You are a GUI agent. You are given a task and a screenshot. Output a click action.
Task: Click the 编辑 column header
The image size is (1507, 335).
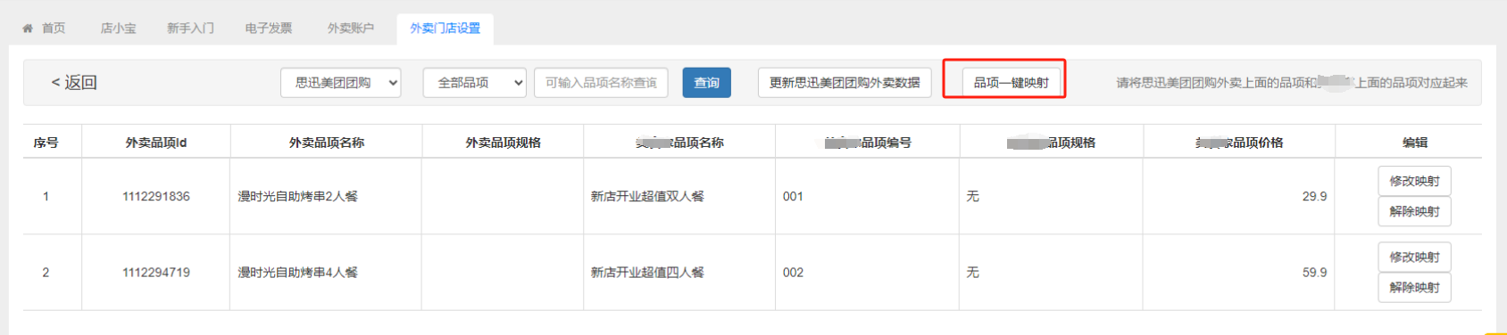pos(1414,143)
